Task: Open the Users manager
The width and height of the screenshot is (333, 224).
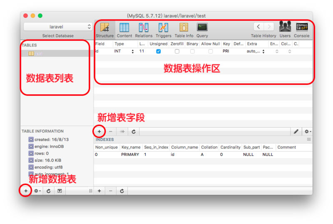Action: pos(285,30)
